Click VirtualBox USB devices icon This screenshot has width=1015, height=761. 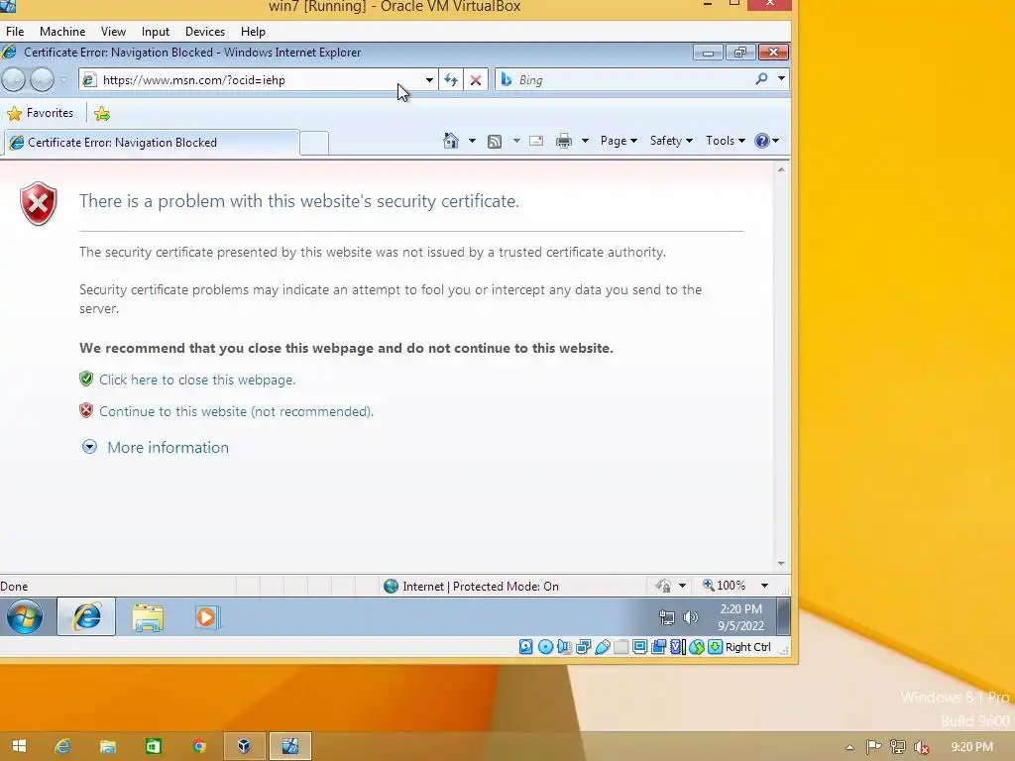[602, 646]
